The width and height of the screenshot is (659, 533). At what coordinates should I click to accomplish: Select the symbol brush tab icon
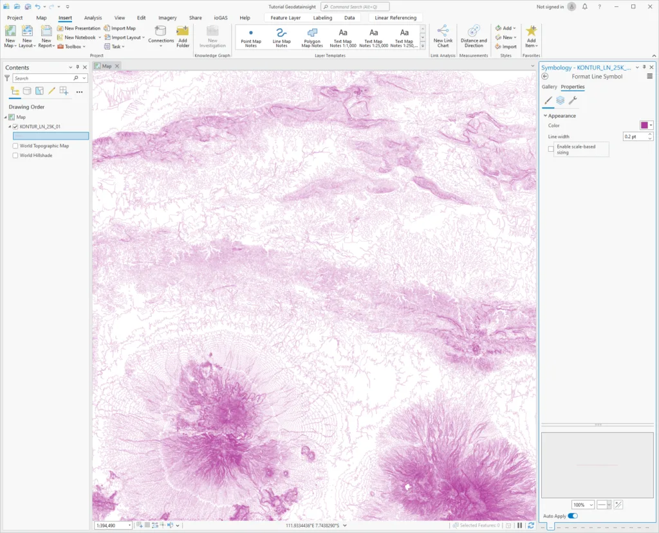pyautogui.click(x=548, y=100)
